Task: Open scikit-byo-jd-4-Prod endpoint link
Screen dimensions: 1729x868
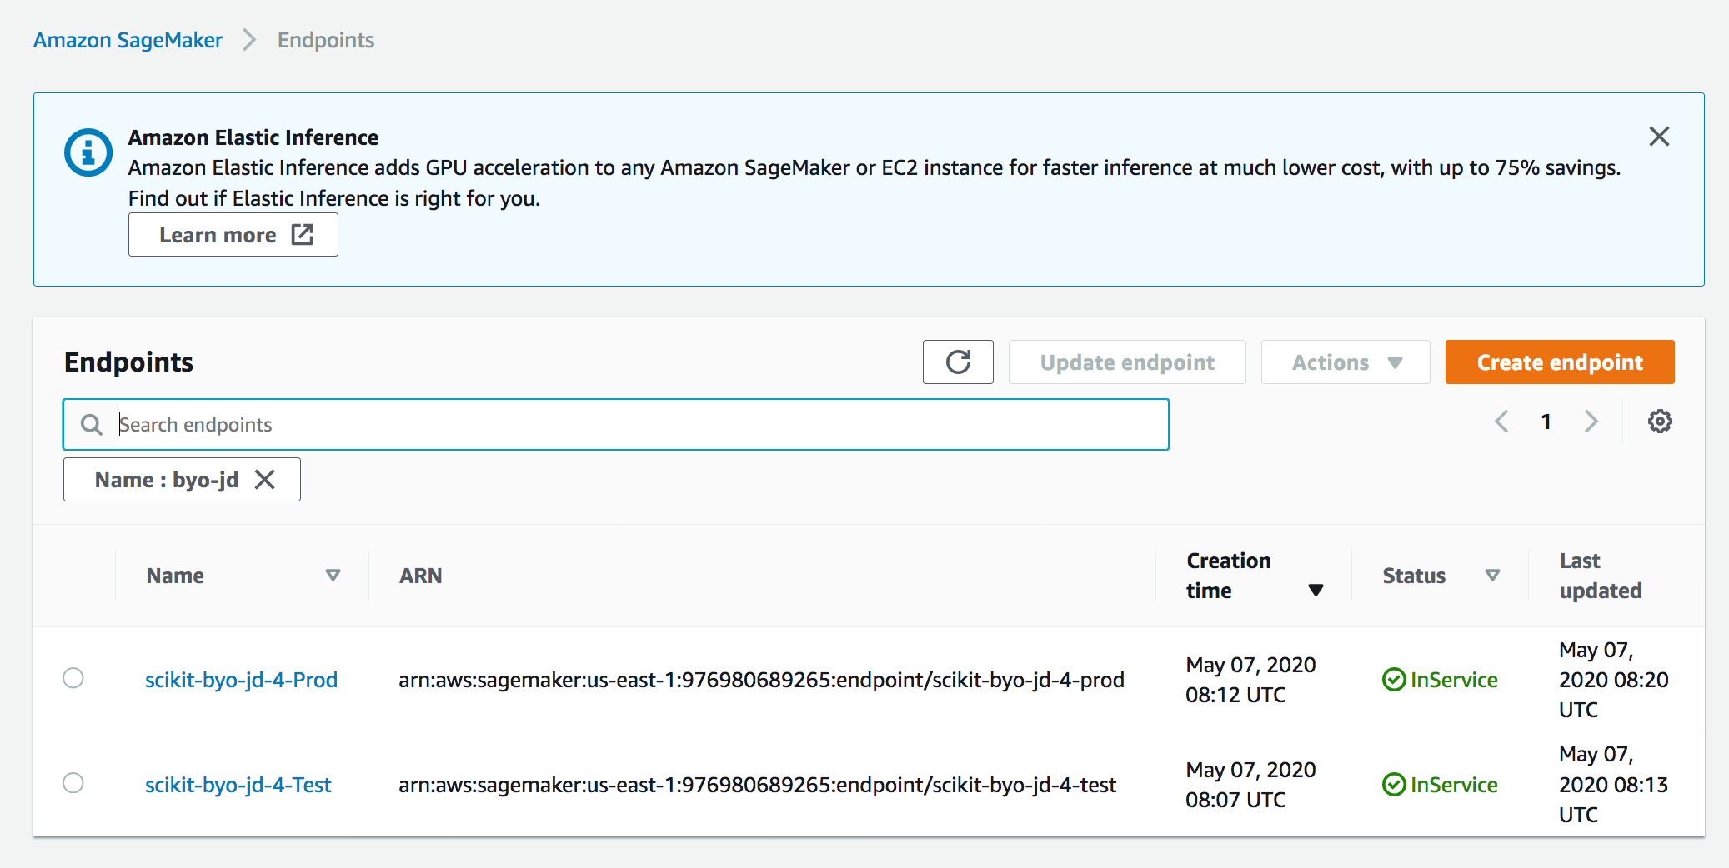Action: pyautogui.click(x=241, y=680)
